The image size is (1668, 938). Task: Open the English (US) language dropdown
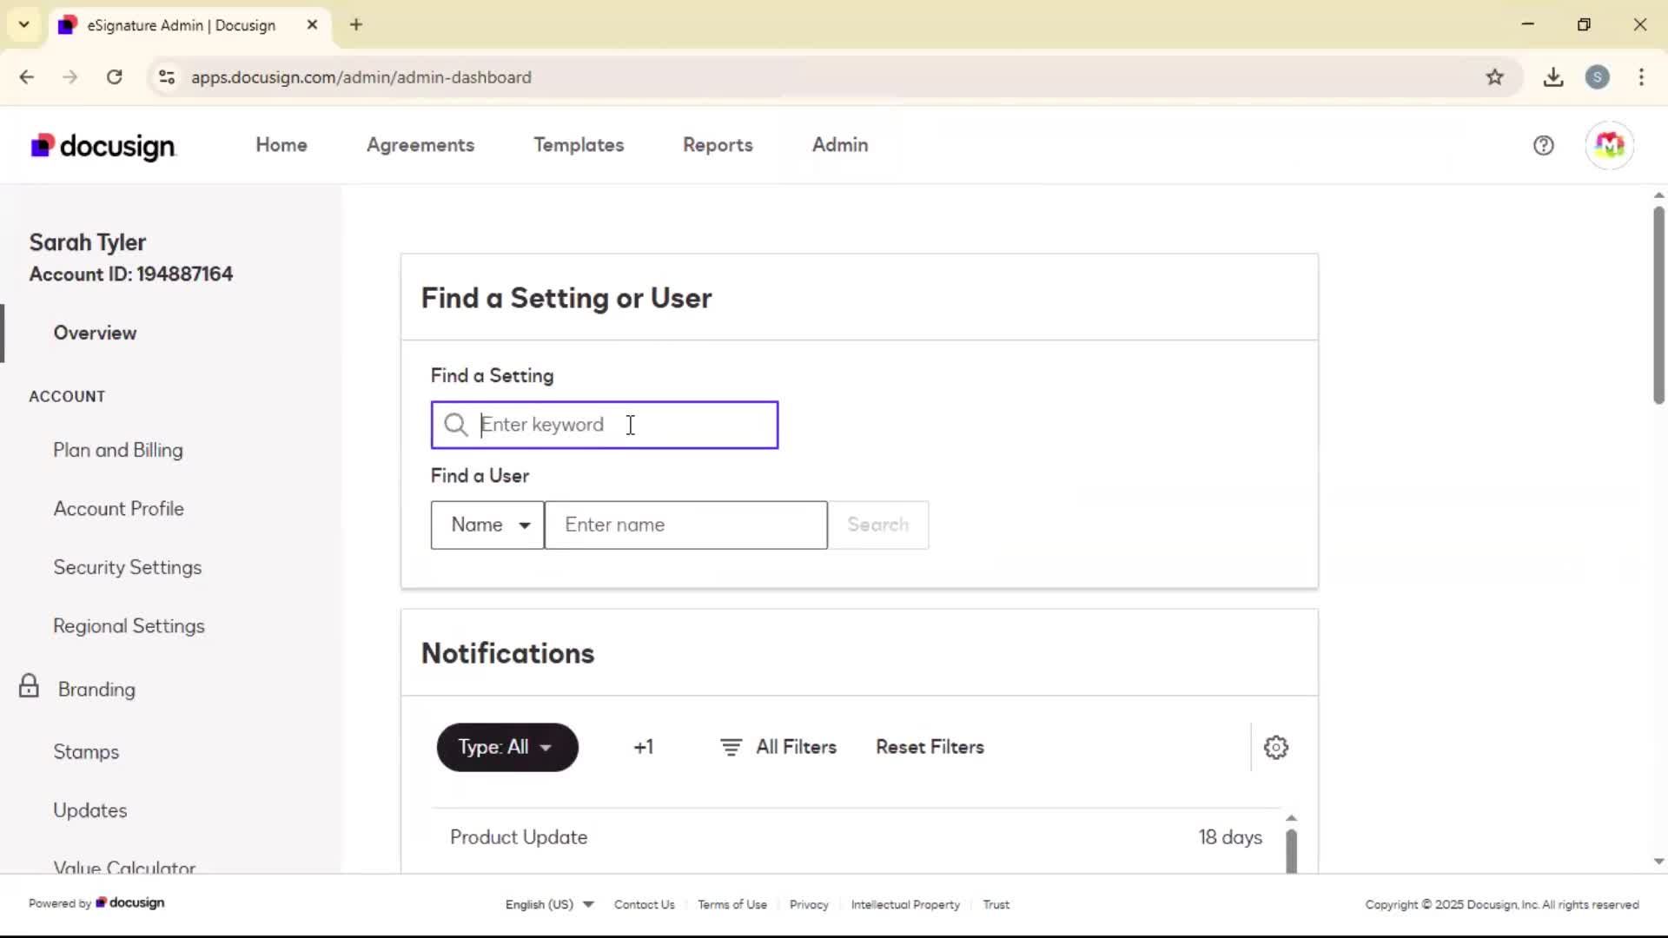click(549, 904)
